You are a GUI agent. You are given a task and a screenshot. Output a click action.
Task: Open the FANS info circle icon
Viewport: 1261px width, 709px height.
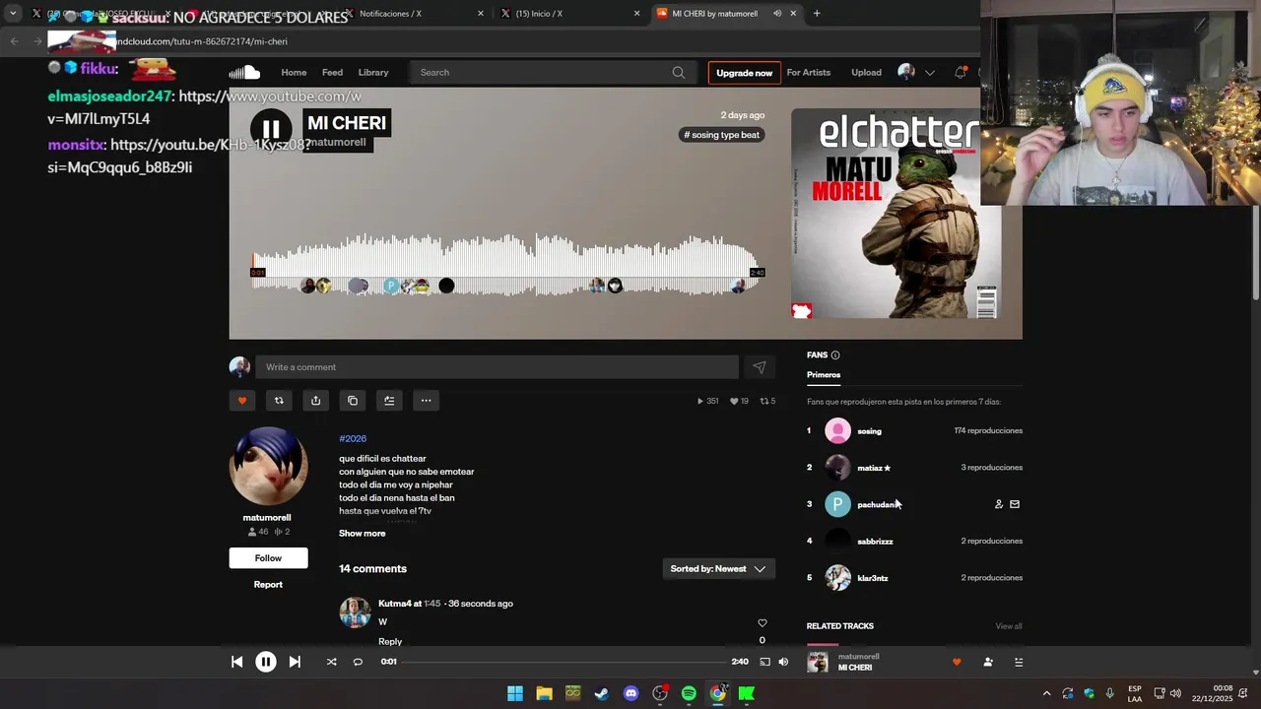835,355
